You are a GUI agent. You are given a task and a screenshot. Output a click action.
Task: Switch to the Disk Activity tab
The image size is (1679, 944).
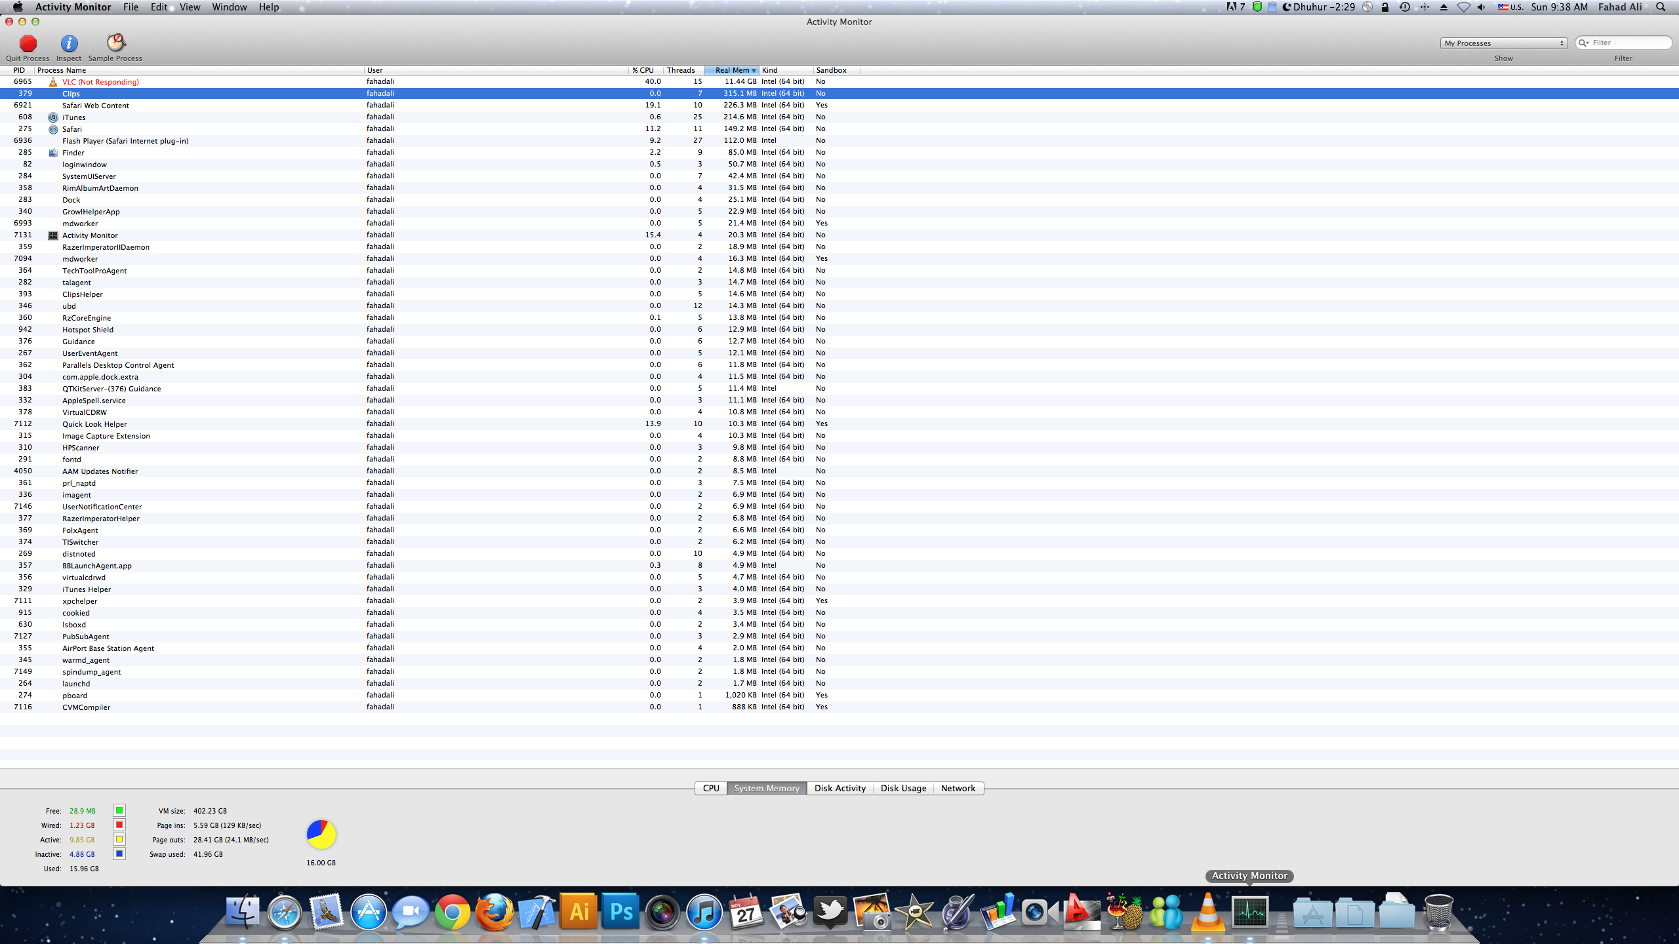pyautogui.click(x=839, y=788)
